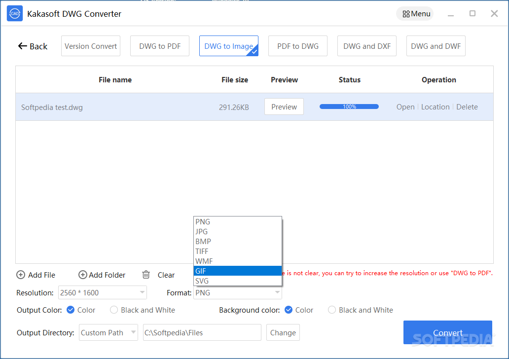Image resolution: width=509 pixels, height=359 pixels.
Task: Click the Clear trash can icon
Action: pos(146,275)
